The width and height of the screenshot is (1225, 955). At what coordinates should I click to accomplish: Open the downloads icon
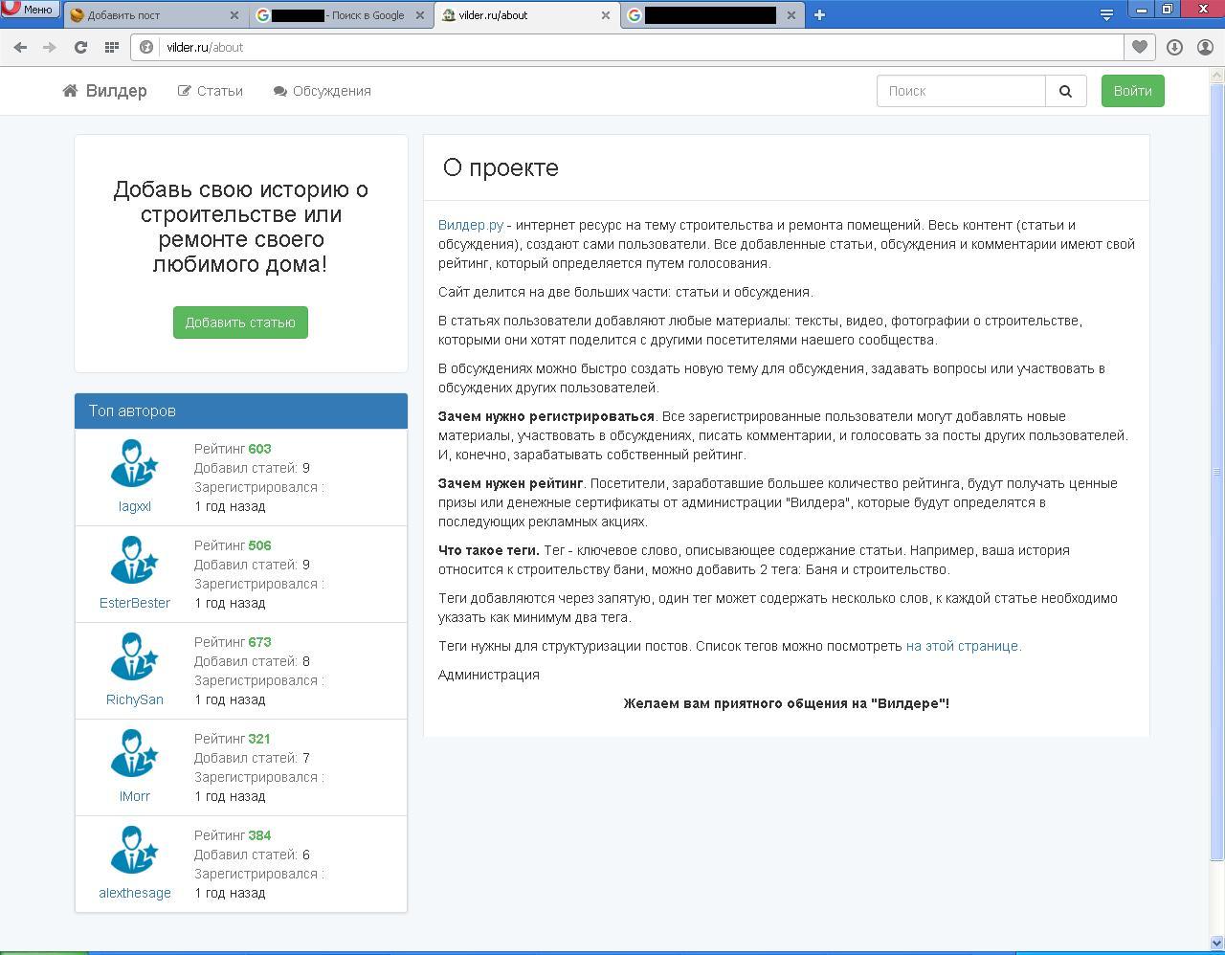(1174, 47)
